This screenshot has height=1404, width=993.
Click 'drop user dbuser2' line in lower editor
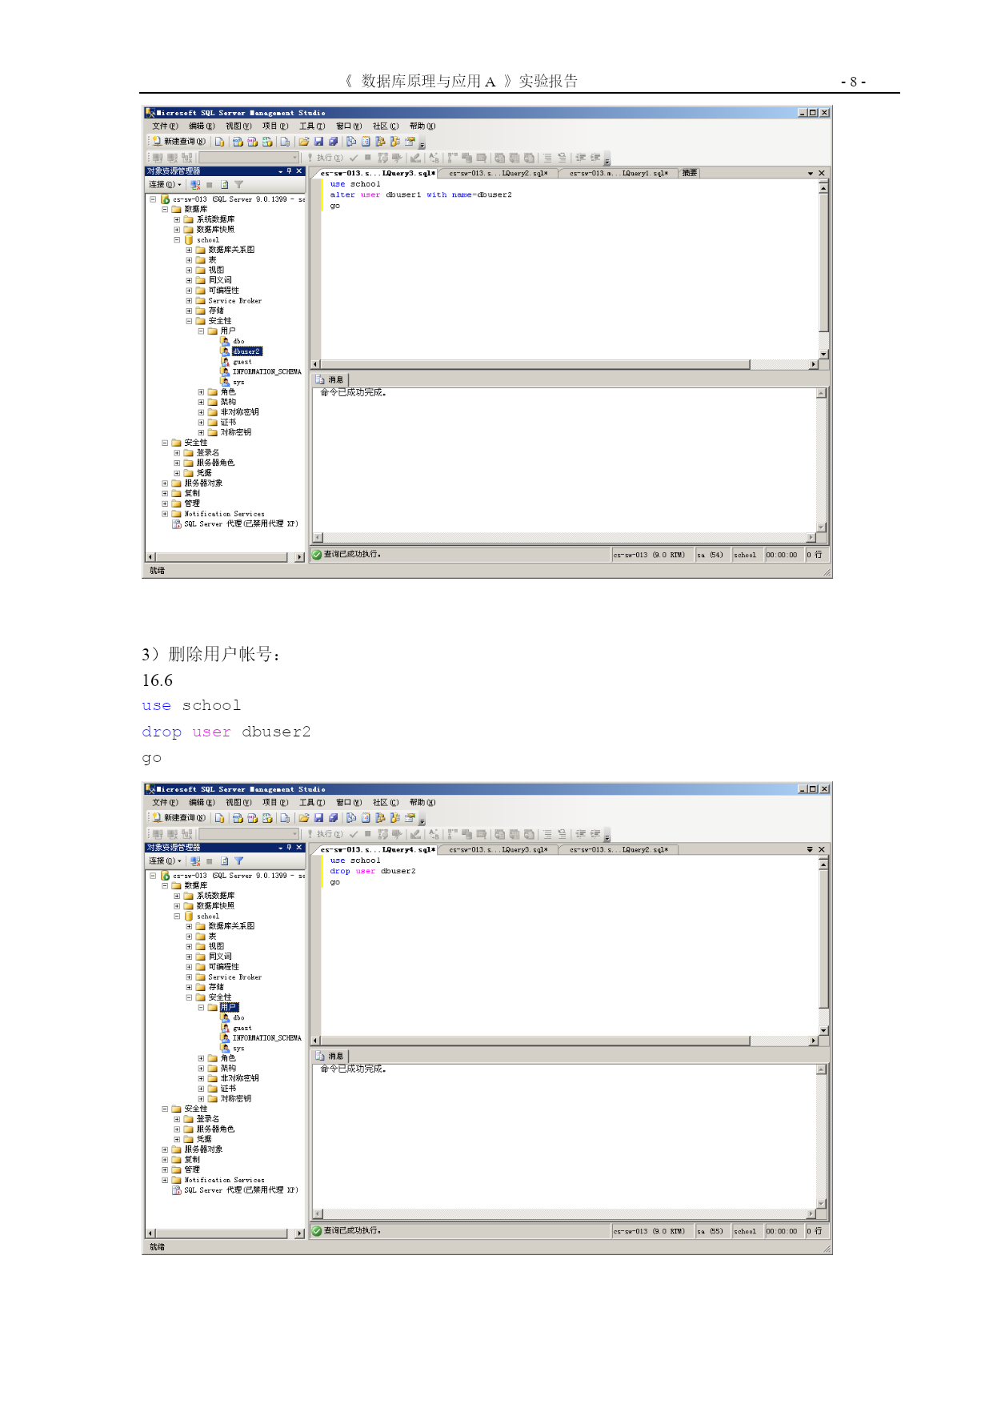(x=373, y=872)
